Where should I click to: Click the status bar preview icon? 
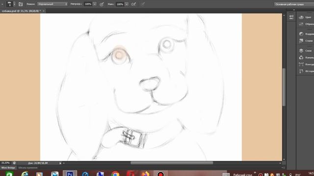(14, 163)
